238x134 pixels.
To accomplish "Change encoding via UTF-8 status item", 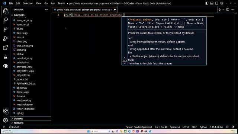I will pos(186,127).
